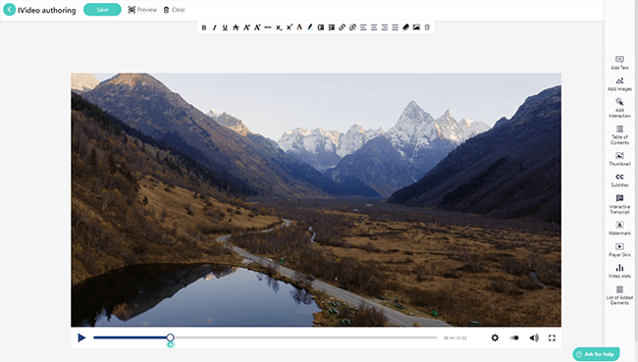Remove link with unlink icon
Image resolution: width=638 pixels, height=362 pixels.
(x=352, y=27)
